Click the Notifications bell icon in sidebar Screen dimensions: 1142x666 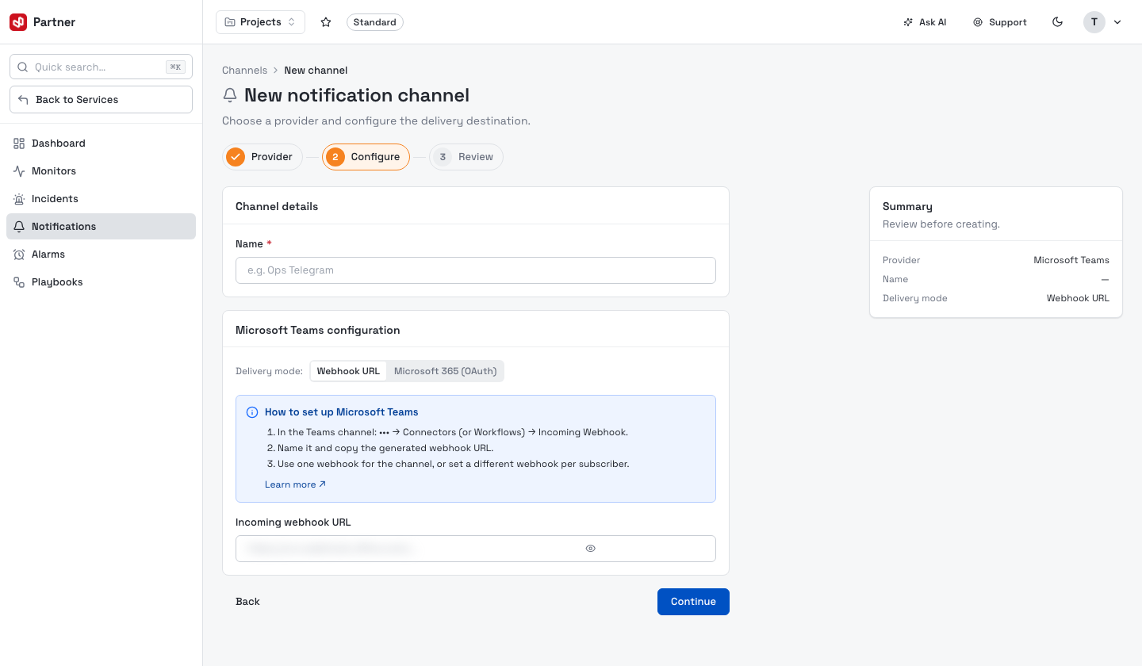pos(19,227)
